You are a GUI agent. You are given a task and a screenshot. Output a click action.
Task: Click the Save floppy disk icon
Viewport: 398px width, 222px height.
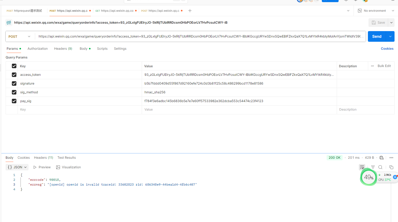[374, 23]
